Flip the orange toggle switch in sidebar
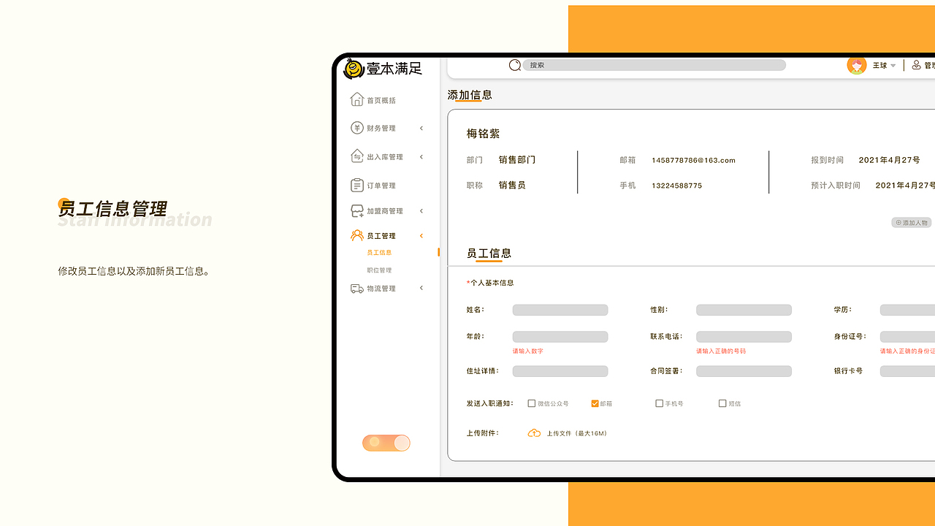This screenshot has width=935, height=526. (x=386, y=443)
